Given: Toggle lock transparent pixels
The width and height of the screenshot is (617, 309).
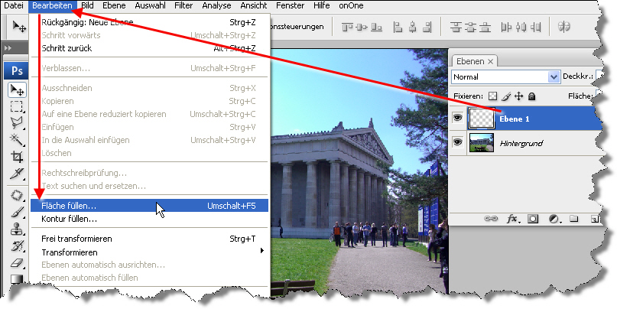Looking at the screenshot, I should tap(493, 96).
